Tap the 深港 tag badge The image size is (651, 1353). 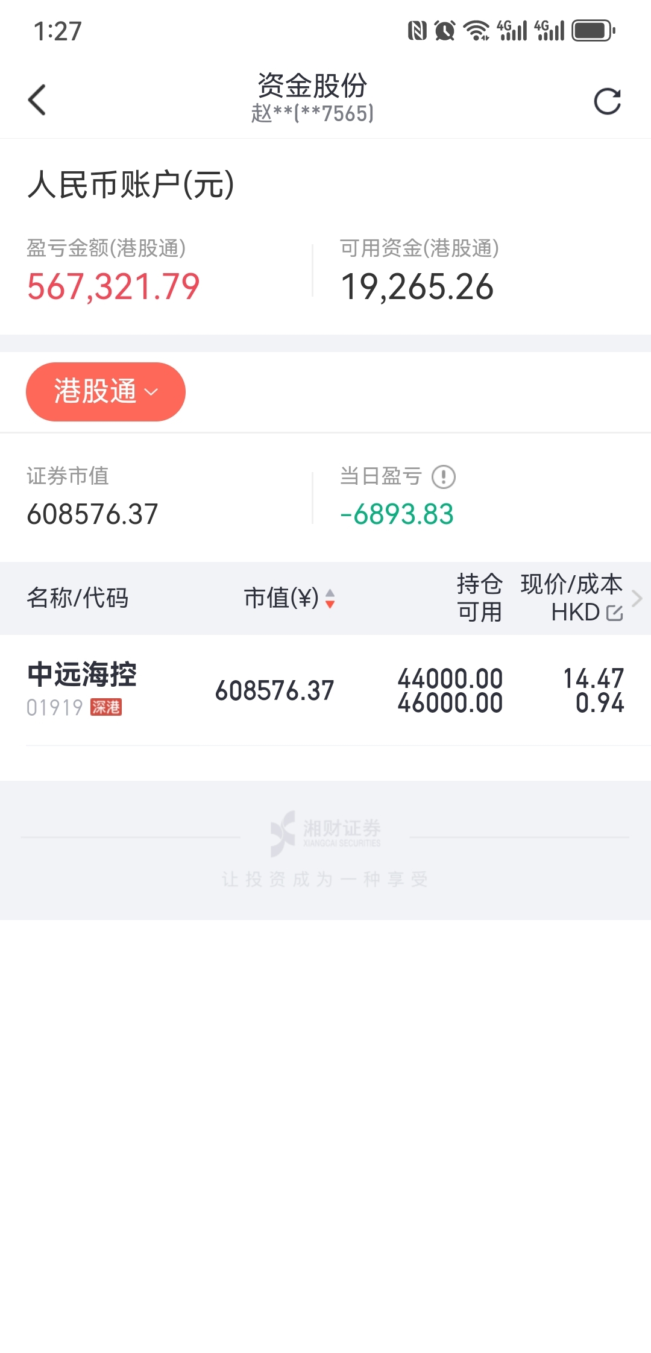106,707
